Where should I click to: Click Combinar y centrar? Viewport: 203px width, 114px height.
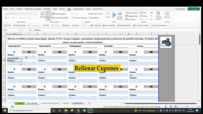pos(141,25)
